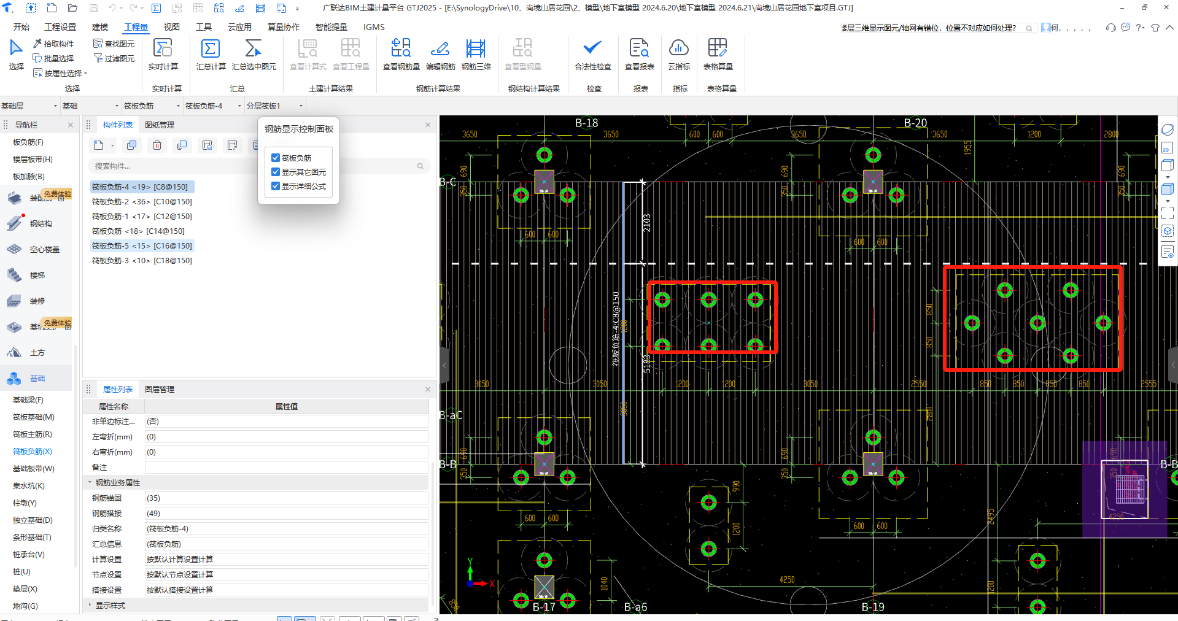Click 过滤图元 filter element tool
This screenshot has height=621, width=1178.
114,58
